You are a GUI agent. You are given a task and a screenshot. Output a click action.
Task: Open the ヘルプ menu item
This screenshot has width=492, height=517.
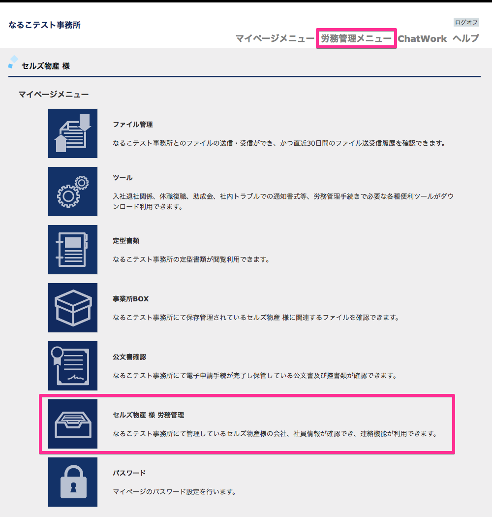point(465,38)
